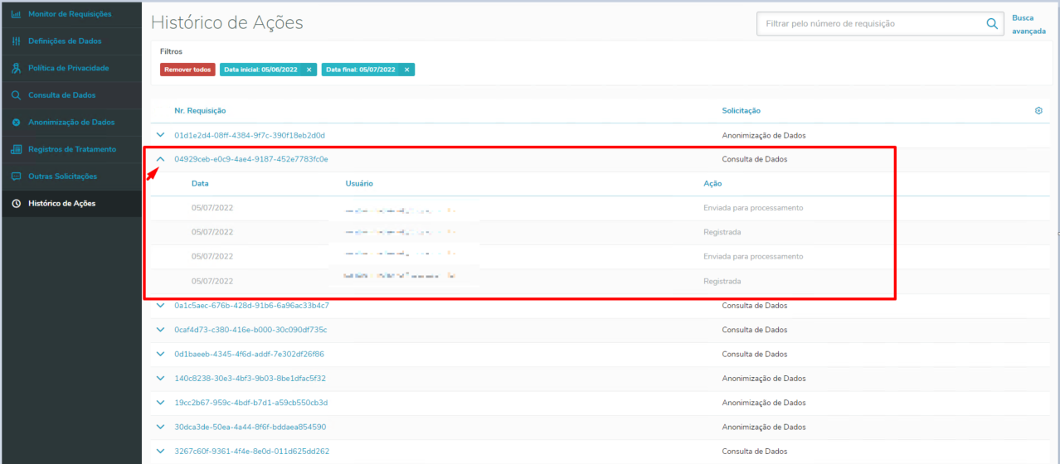Open Monitor de Requisições chart icon
This screenshot has height=464, width=1060.
coord(16,14)
